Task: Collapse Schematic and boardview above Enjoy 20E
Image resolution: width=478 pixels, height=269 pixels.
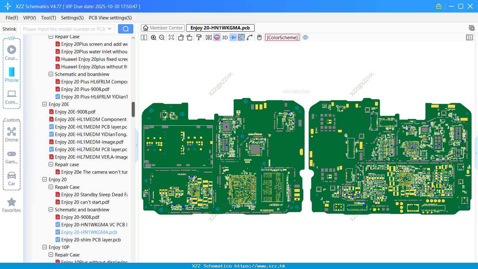Action: click(51, 74)
